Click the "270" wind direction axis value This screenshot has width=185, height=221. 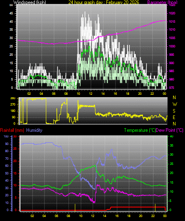pyautogui.click(x=13, y=105)
